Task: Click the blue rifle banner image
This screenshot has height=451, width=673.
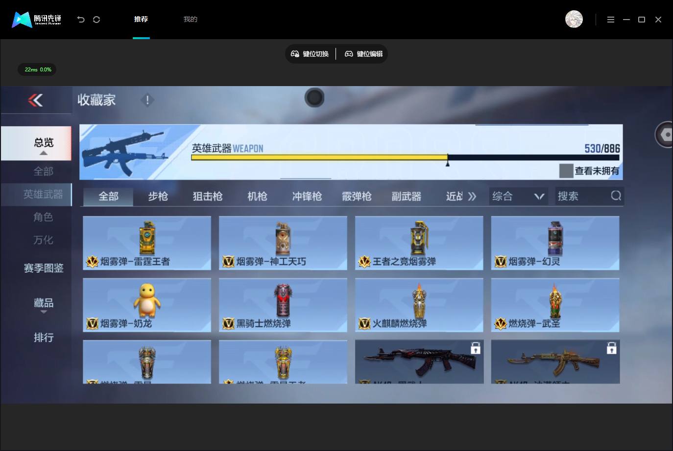Action: click(x=125, y=152)
